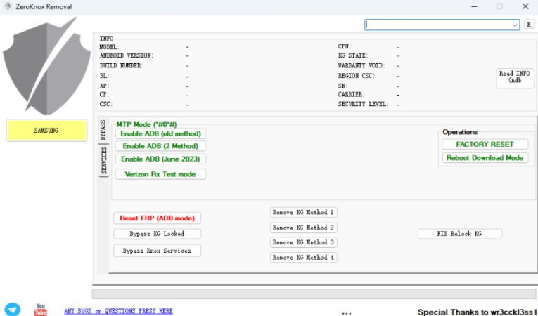The width and height of the screenshot is (538, 316).
Task: Run Remove KG Method 2
Action: (x=303, y=228)
